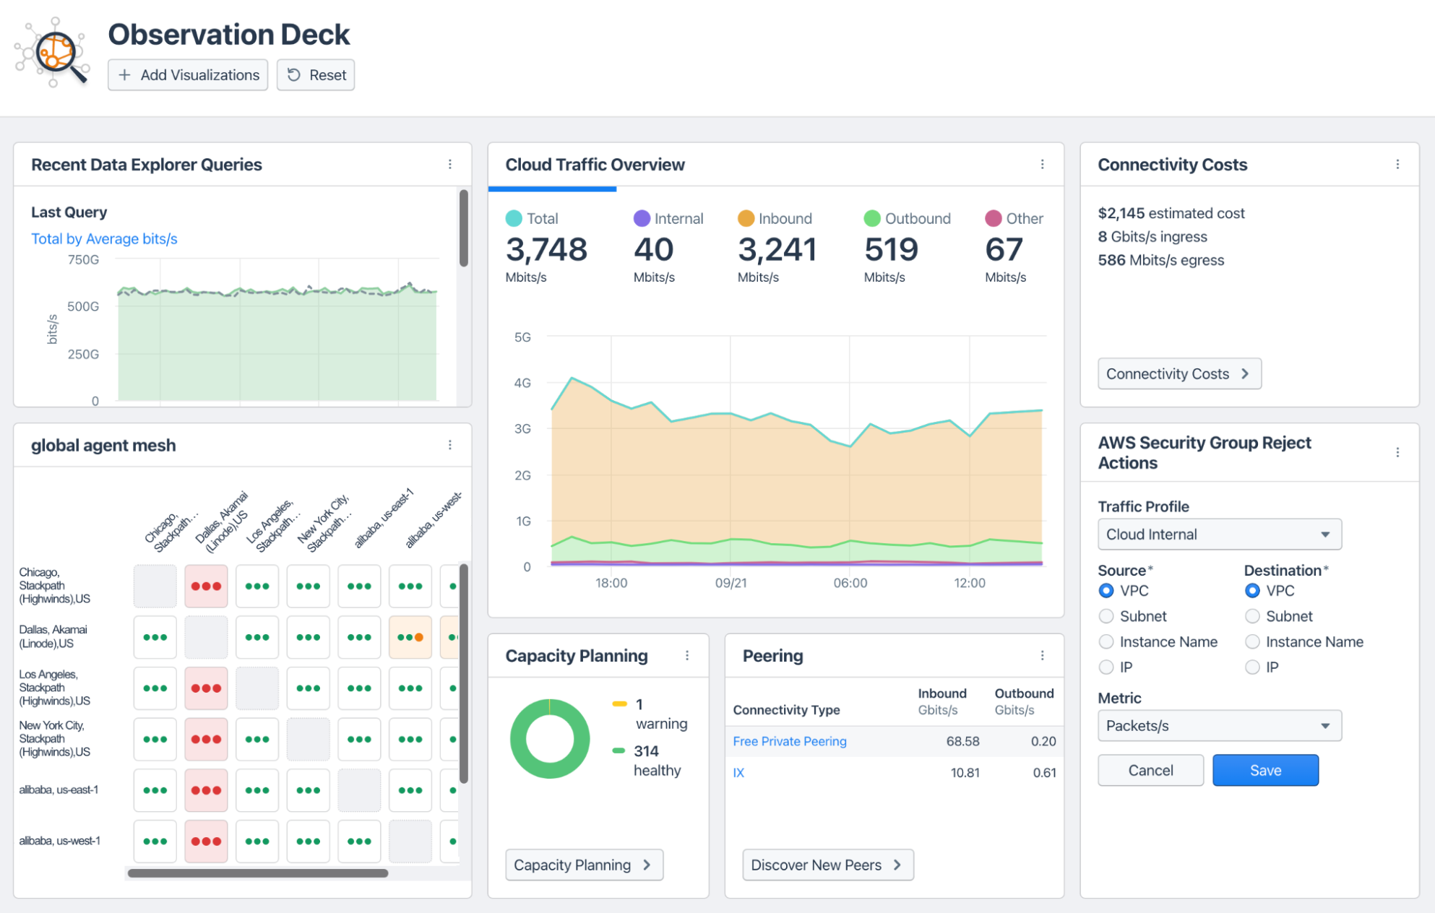Viewport: 1435px width, 913px height.
Task: Open the Traffic Profile dropdown
Action: [1219, 535]
